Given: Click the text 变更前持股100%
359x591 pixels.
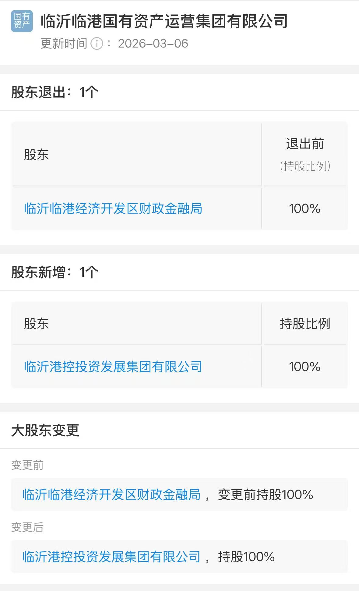Looking at the screenshot, I should [x=265, y=494].
